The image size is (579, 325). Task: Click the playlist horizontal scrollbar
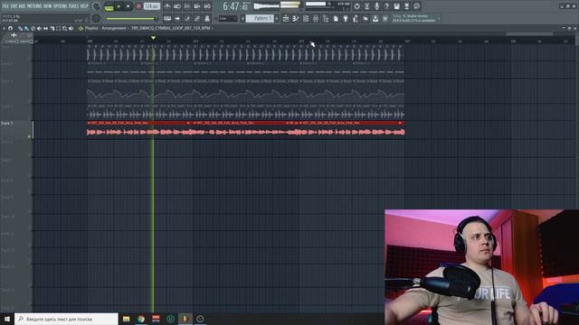(x=529, y=34)
